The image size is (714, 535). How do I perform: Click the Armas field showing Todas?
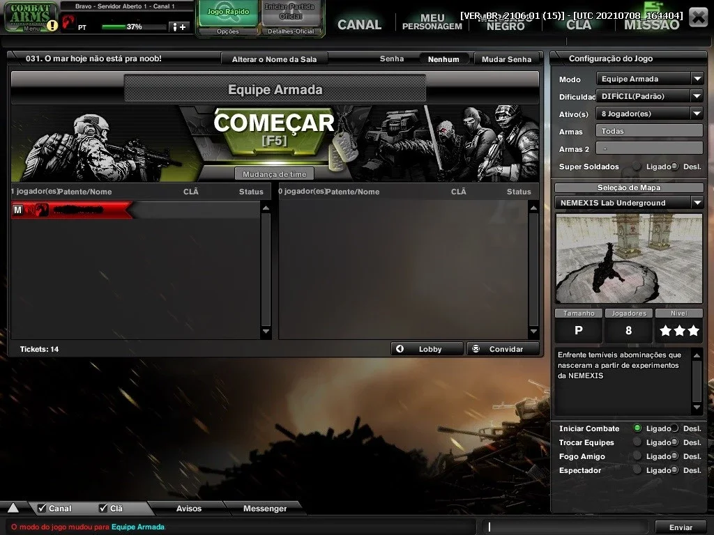649,131
